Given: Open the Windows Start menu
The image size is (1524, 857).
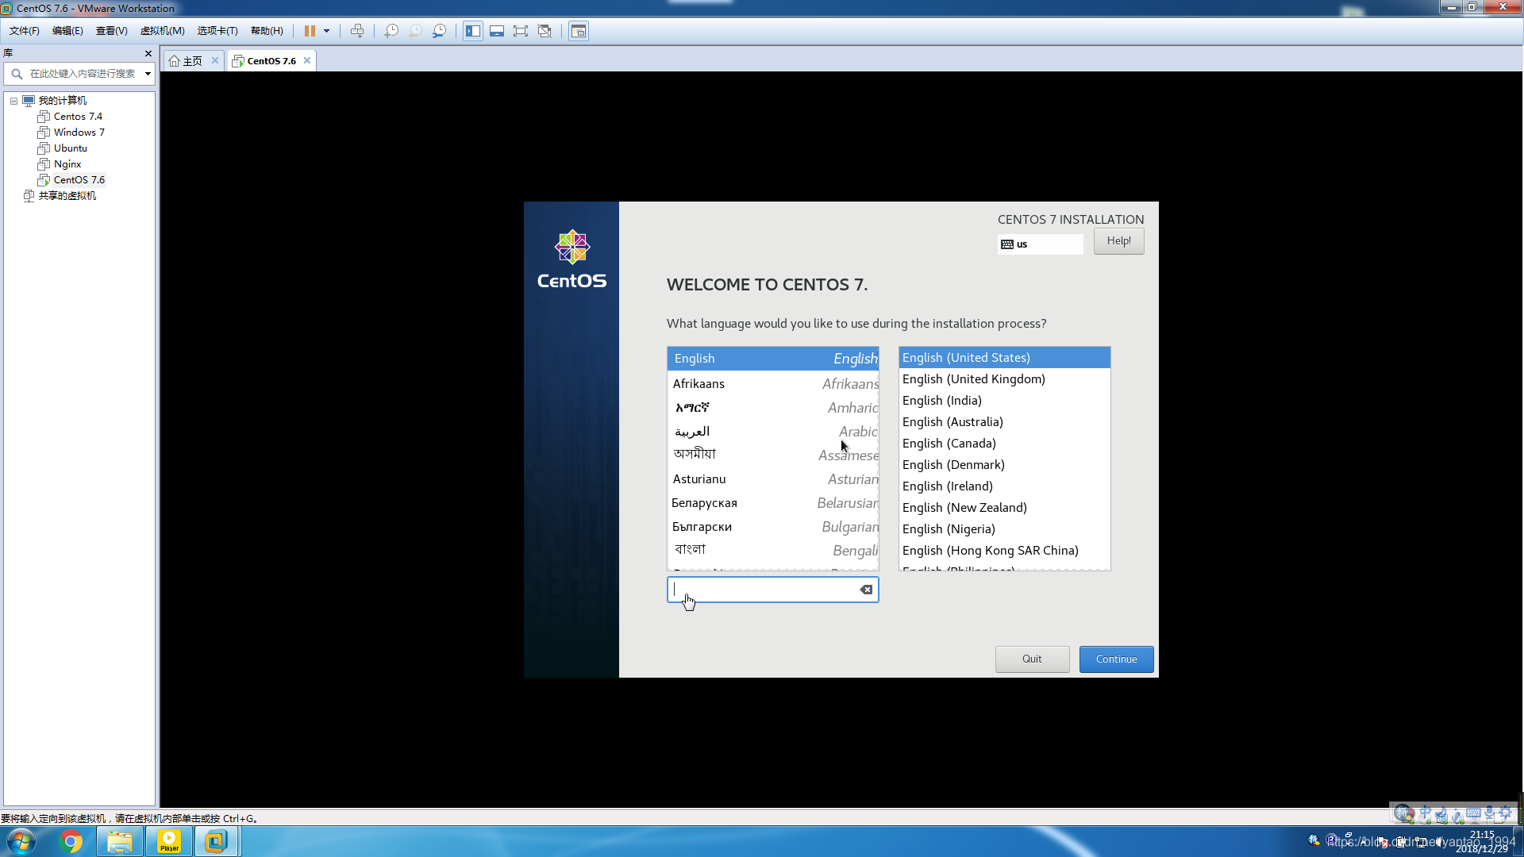Looking at the screenshot, I should point(21,841).
